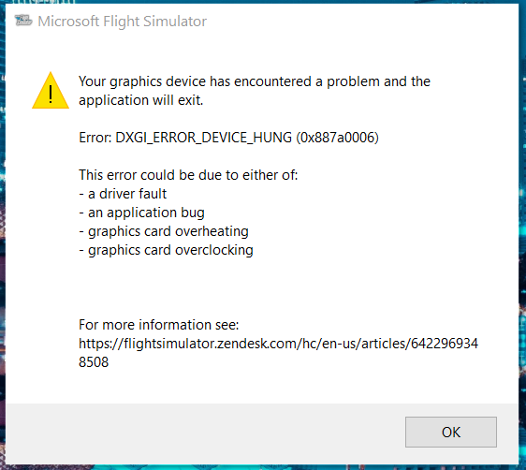
Task: Click the wrapped '8508' end of URL
Action: (94, 362)
